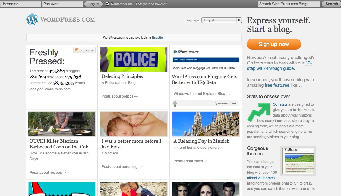Open Windows Internet Explorer Blog link
Image resolution: width=341 pixels, height=196 pixels.
click(x=202, y=94)
